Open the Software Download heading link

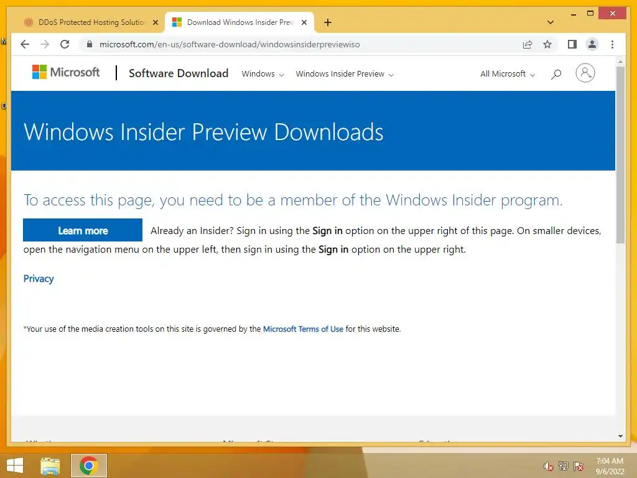point(179,73)
